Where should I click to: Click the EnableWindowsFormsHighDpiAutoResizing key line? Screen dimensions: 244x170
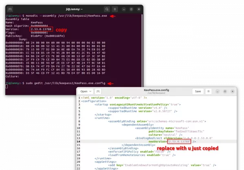(x=162, y=165)
